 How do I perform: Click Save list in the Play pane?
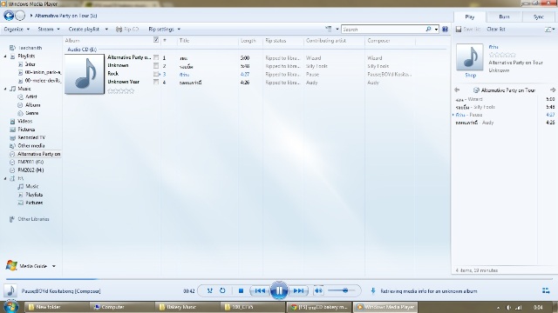click(x=468, y=29)
